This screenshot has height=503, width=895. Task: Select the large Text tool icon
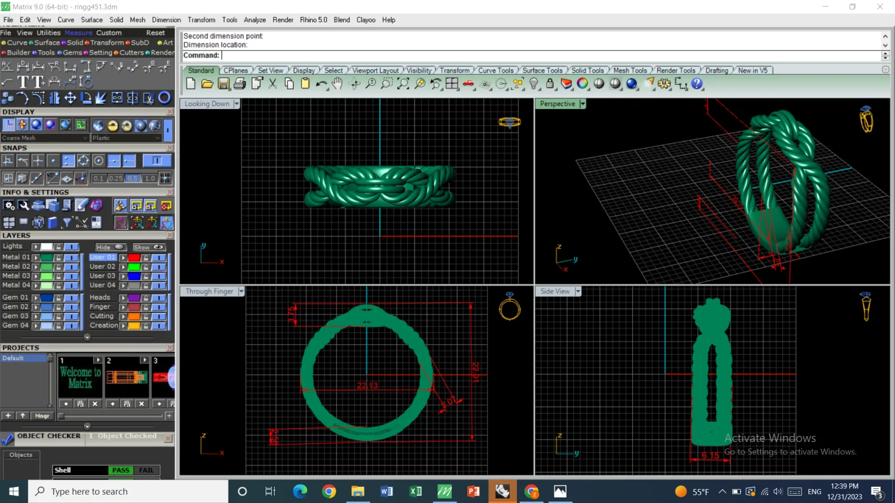click(x=23, y=82)
